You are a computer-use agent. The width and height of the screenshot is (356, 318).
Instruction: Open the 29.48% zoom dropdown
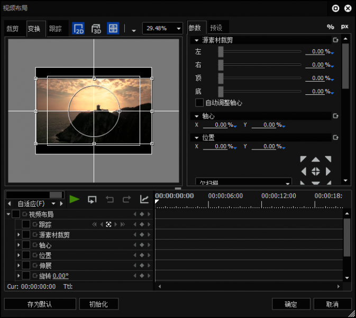coord(178,29)
